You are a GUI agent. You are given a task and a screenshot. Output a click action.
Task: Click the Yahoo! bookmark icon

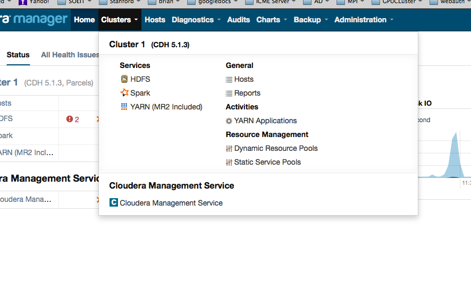(23, 3)
